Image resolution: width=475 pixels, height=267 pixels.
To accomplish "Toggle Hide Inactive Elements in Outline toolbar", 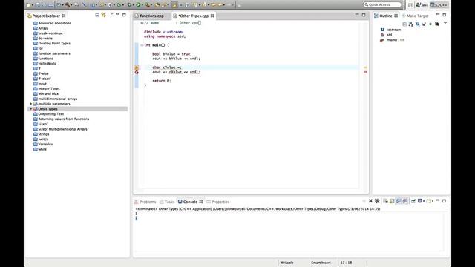I will tap(437, 24).
